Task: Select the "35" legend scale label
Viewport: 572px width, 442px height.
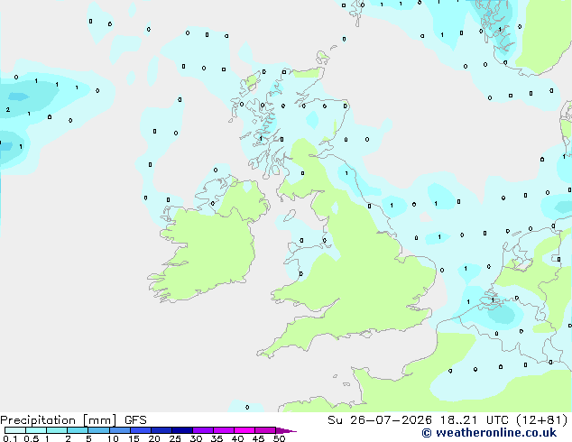Action: pyautogui.click(x=217, y=438)
